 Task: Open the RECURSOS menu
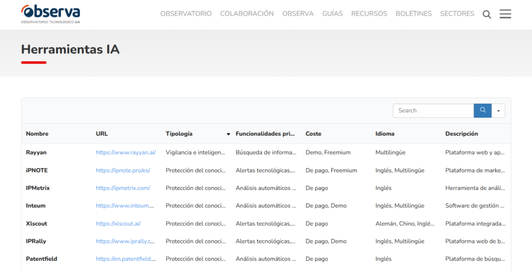pyautogui.click(x=369, y=14)
